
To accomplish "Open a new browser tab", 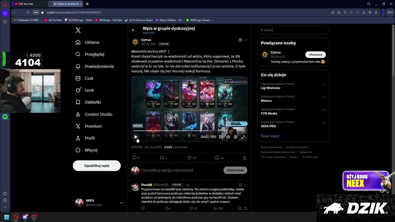I will click(87, 4).
